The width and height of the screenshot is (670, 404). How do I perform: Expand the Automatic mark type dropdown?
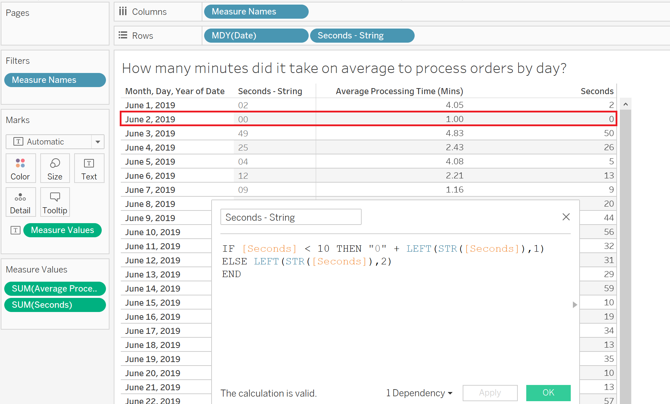point(98,142)
